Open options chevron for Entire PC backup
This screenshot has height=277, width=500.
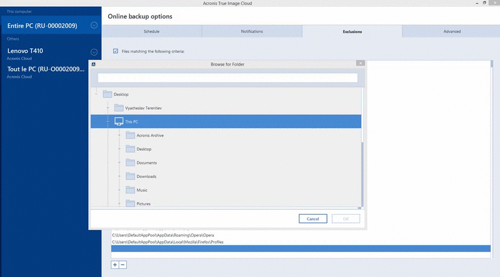94,25
